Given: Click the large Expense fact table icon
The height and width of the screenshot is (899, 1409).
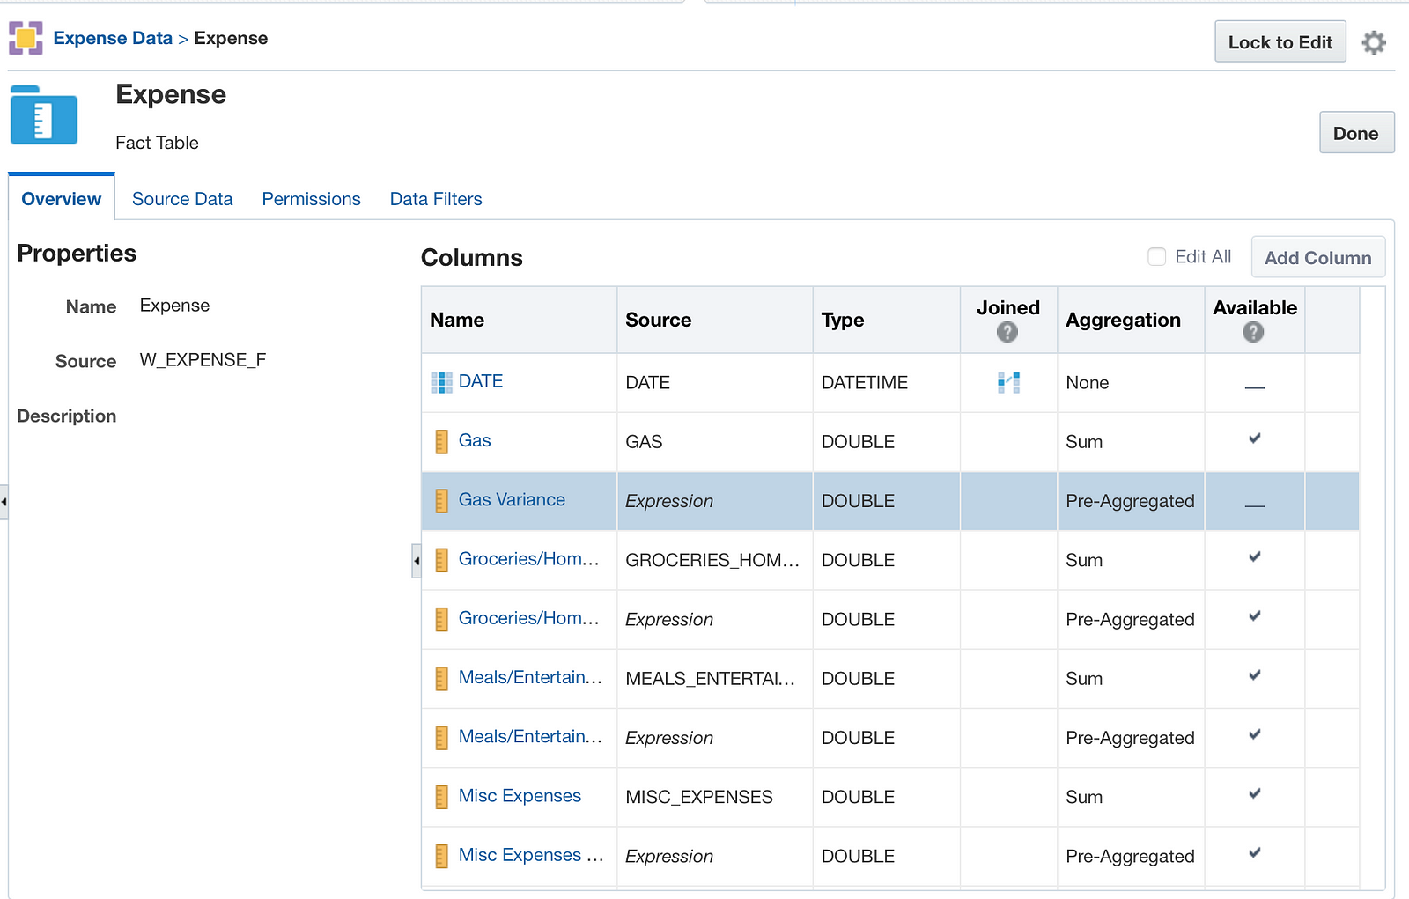Looking at the screenshot, I should [x=44, y=115].
